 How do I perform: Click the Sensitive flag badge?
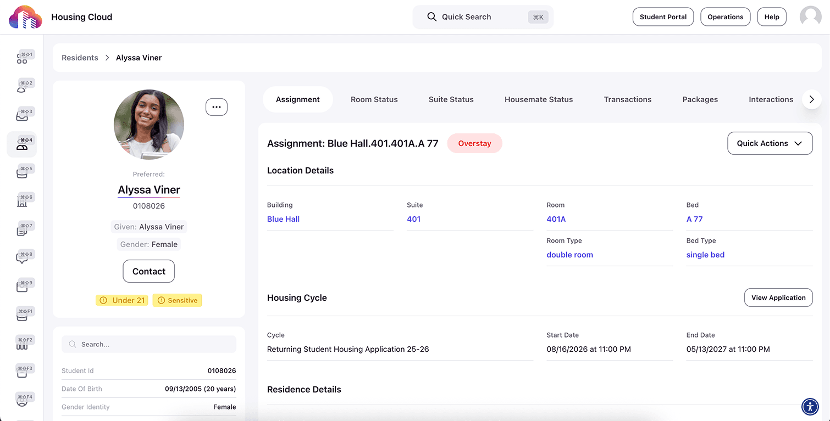point(177,300)
